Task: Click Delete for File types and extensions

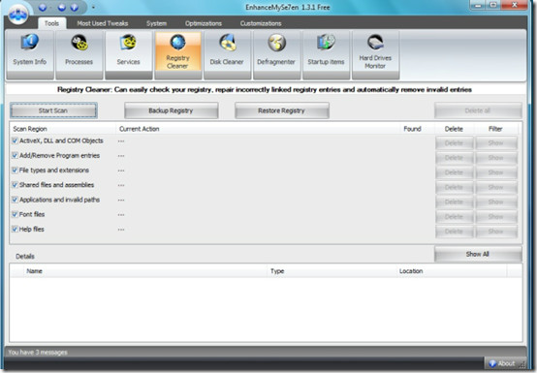Action: click(454, 172)
